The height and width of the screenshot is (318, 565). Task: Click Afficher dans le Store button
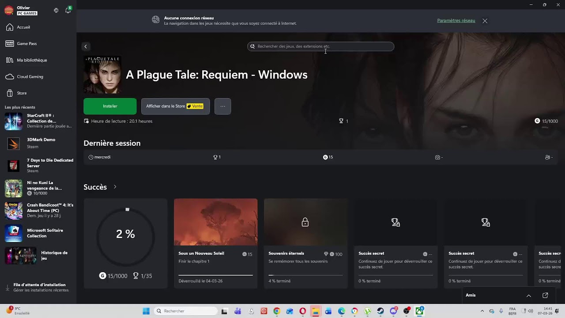pos(175,106)
